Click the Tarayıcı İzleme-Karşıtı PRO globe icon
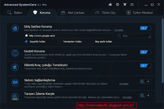The image size is (164, 109). click(15, 97)
